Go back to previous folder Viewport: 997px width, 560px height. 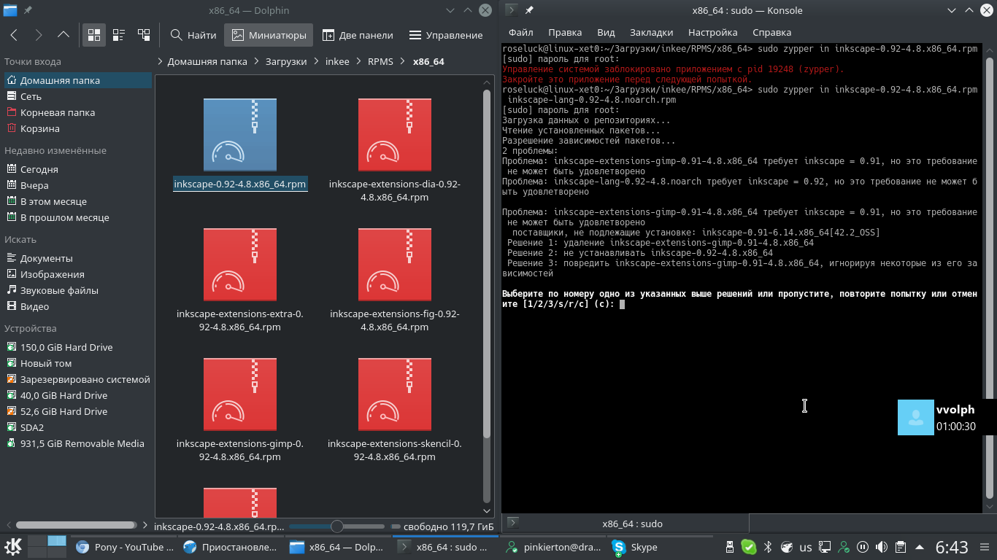(15, 35)
